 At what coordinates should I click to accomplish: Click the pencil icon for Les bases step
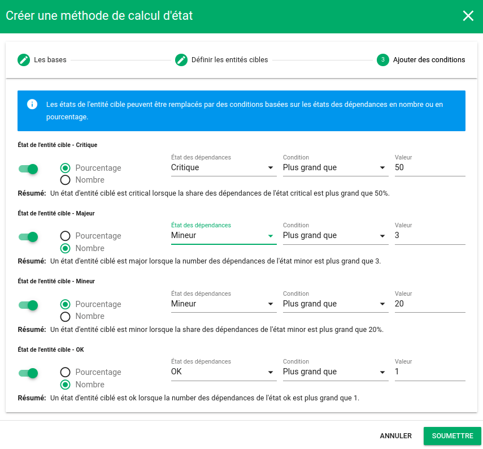(x=23, y=60)
